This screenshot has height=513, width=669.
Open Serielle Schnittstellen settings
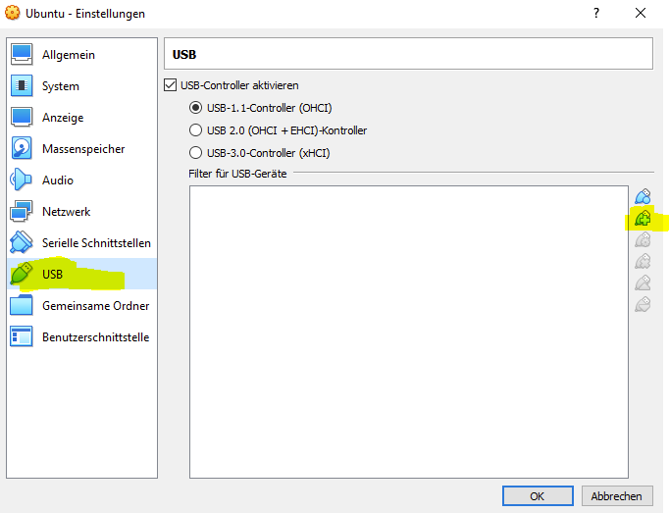(81, 243)
